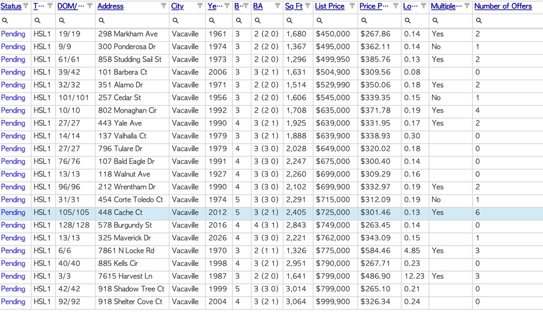Screen dimensions: 543x312
Task: Open Pending link for 7861 N Locke Rd
Action: click(x=13, y=250)
